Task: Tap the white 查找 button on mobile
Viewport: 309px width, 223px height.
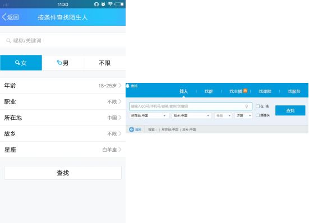Action: pyautogui.click(x=63, y=173)
